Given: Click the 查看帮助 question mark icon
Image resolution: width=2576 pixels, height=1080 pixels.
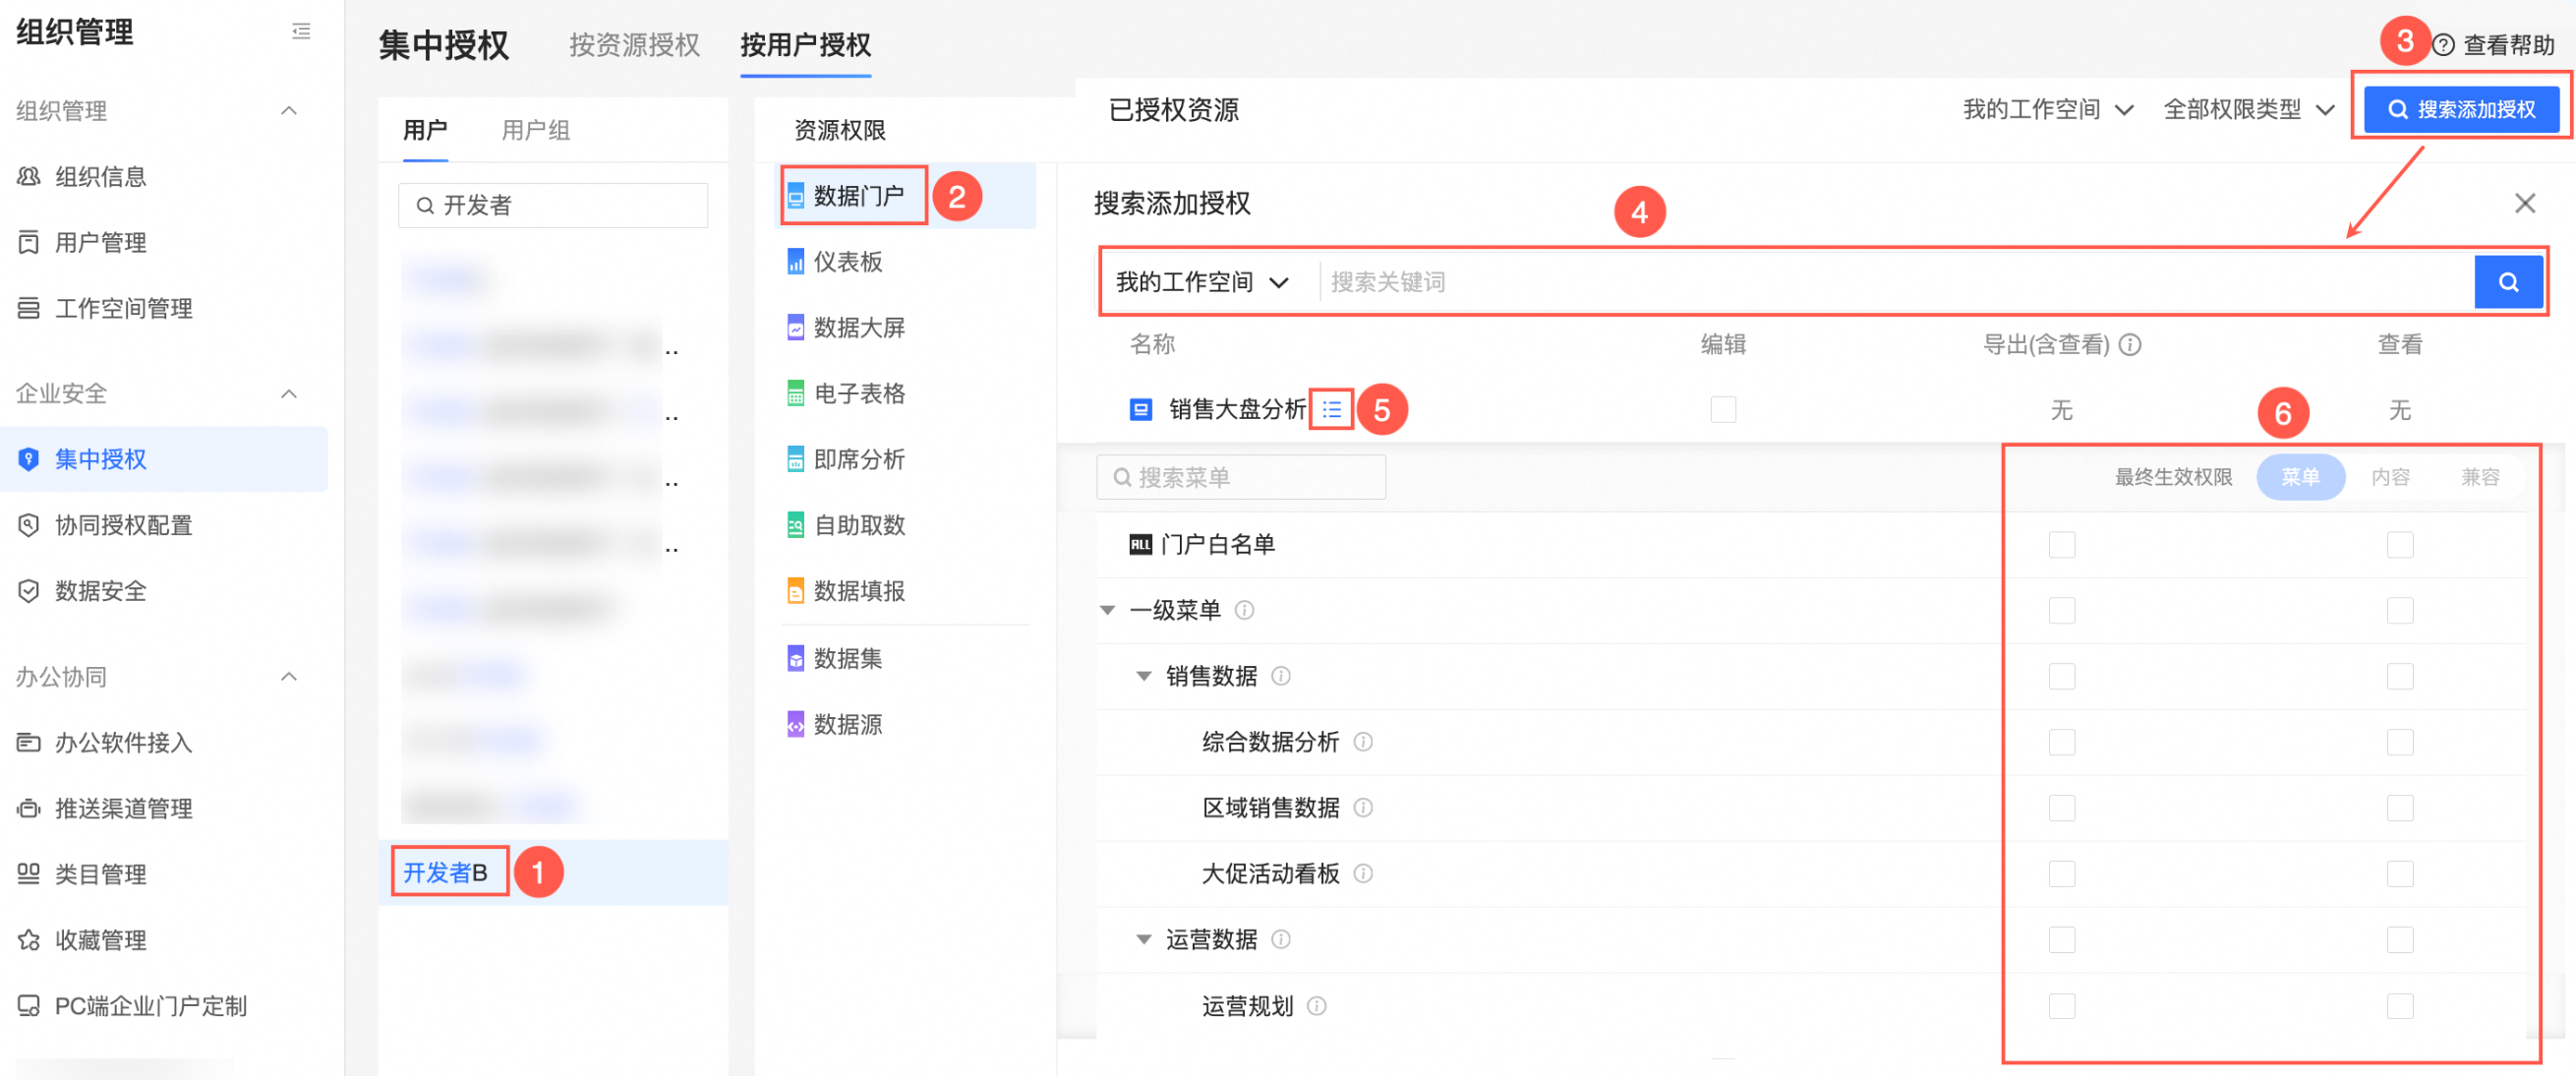Looking at the screenshot, I should pyautogui.click(x=2443, y=45).
